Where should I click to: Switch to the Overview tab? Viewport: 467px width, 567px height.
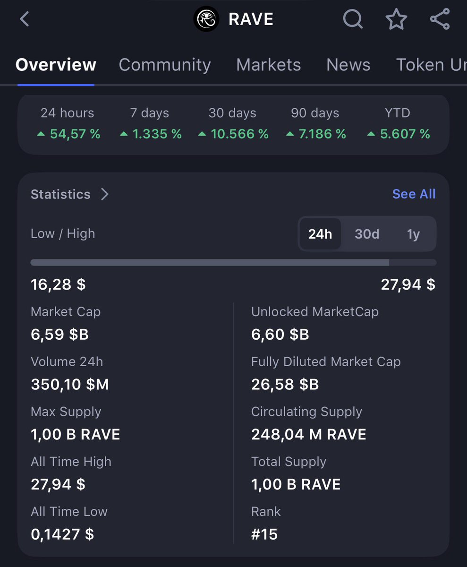coord(56,65)
